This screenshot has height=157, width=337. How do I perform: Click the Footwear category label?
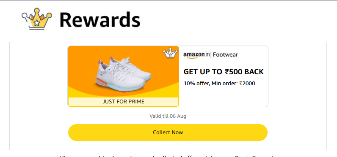[226, 55]
